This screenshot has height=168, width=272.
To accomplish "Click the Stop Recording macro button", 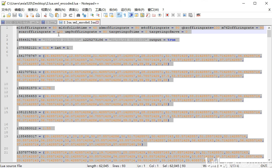I will tap(173, 15).
